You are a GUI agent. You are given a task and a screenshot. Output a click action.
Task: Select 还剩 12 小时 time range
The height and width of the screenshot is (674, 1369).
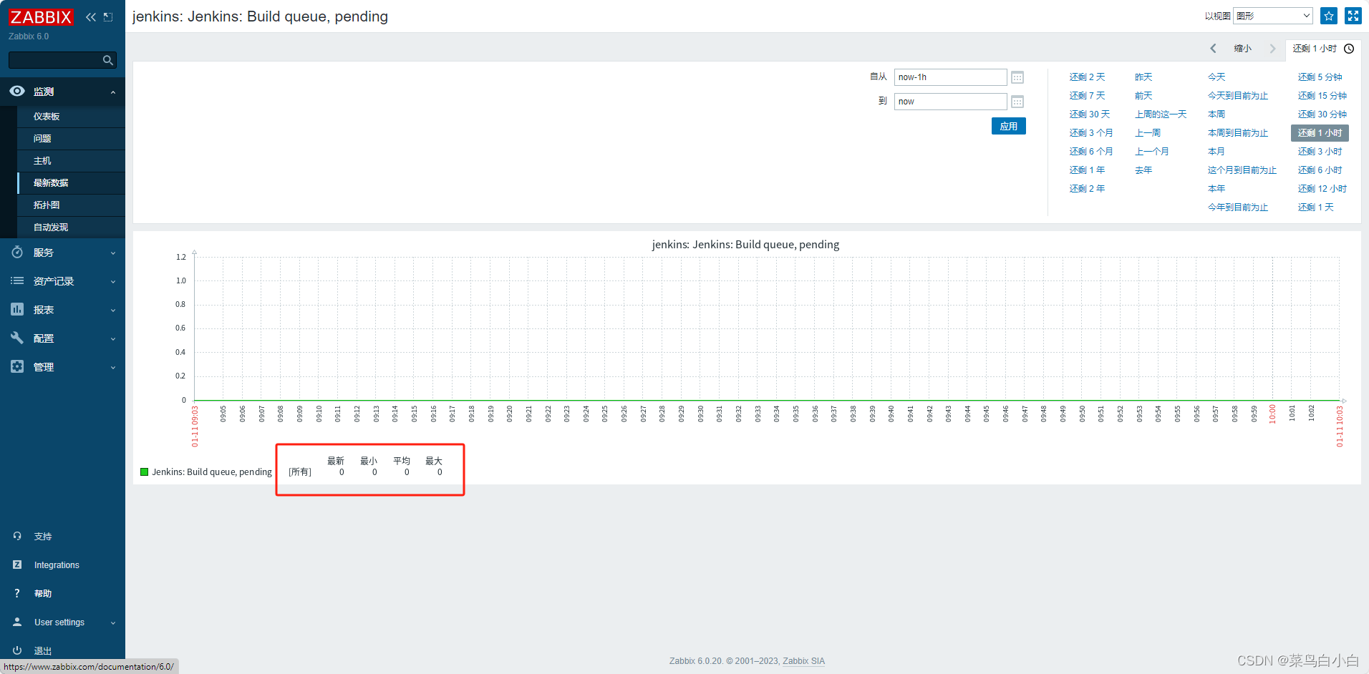coord(1322,189)
